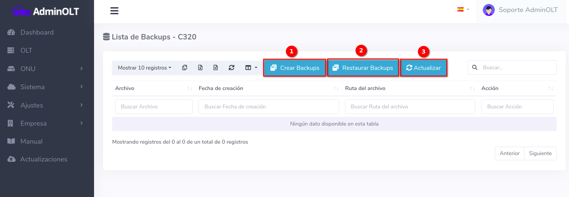Click the copy table icon
Viewport: 569px width, 197px height.
(185, 68)
